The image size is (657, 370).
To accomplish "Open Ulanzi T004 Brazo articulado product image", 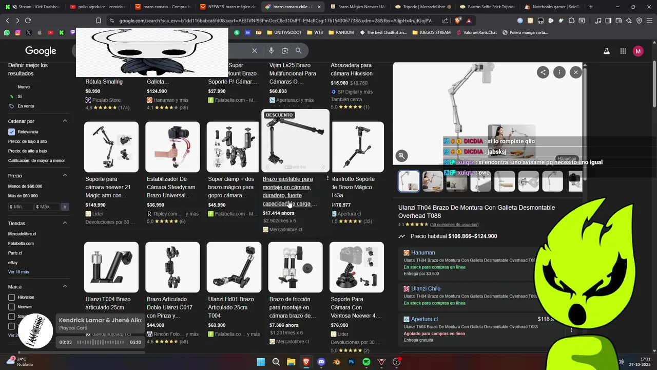I will [111, 267].
